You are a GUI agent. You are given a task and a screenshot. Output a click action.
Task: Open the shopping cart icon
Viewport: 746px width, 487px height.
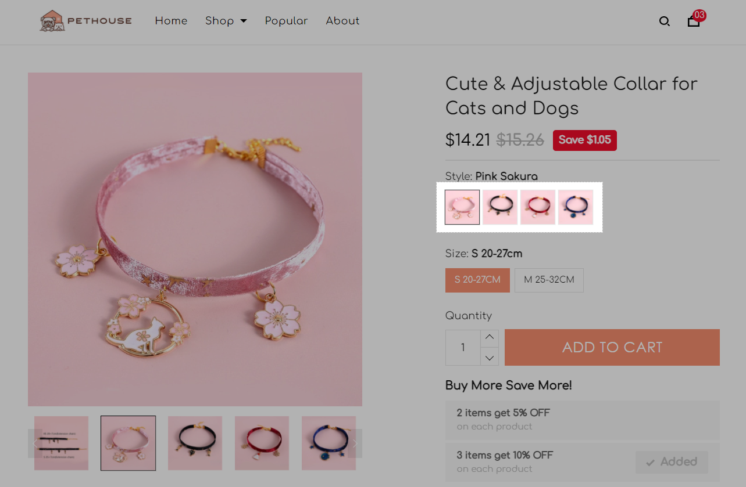(x=694, y=21)
